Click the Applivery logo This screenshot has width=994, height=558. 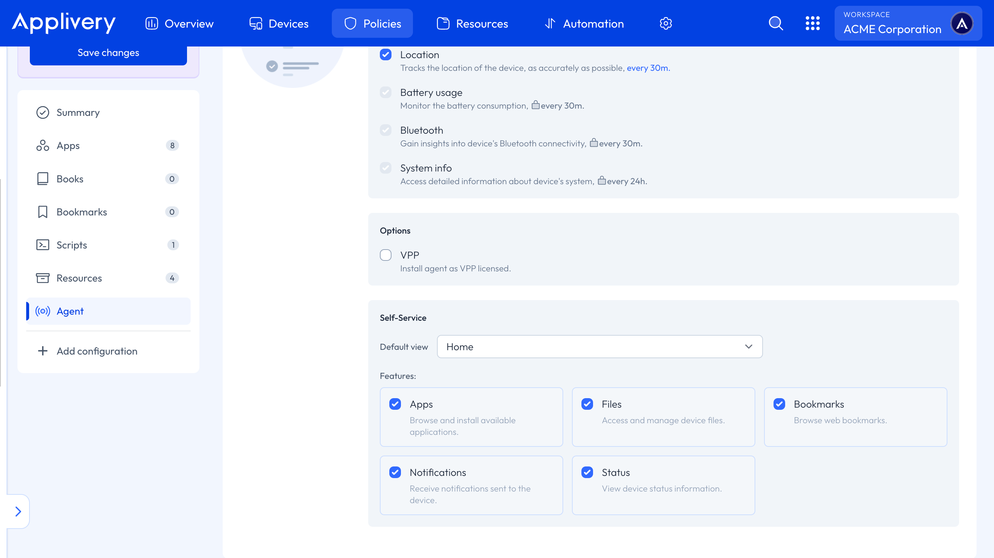tap(64, 23)
